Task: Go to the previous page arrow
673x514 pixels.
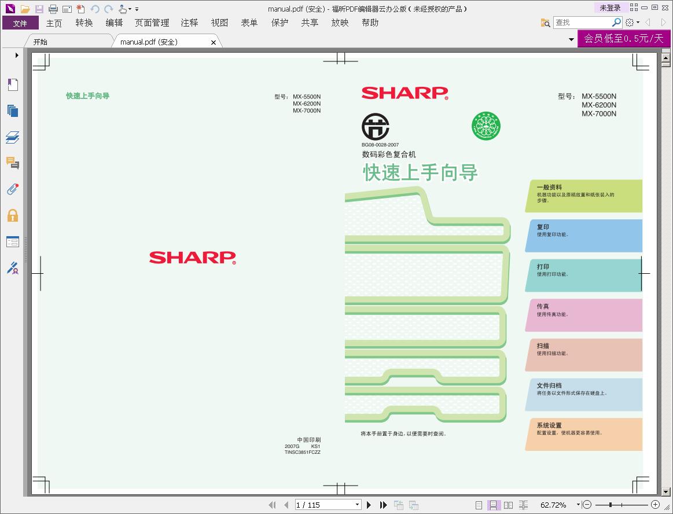Action: 286,505
